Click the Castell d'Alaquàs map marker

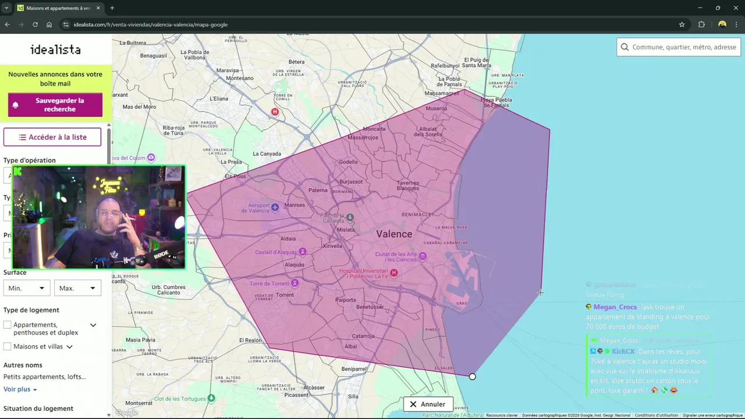302,252
